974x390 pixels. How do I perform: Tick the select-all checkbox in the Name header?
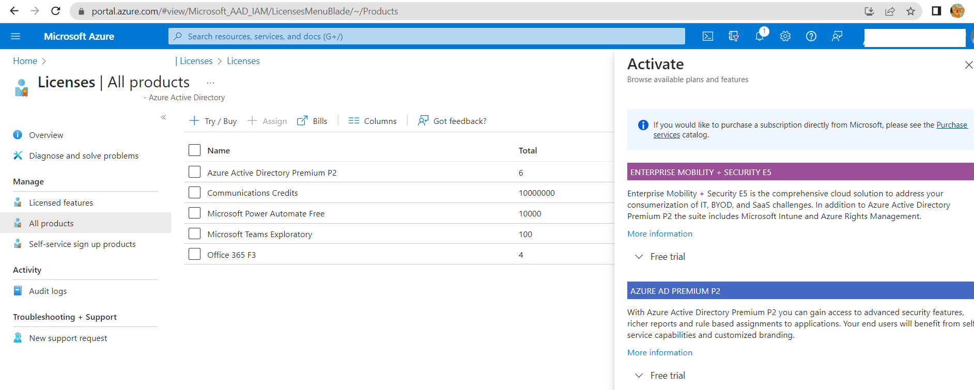pyautogui.click(x=194, y=150)
